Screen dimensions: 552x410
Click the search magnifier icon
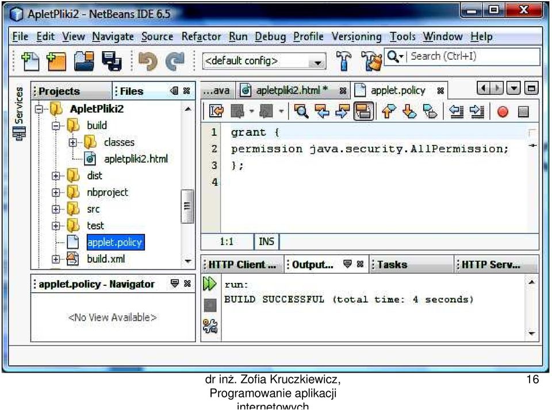[x=392, y=56]
